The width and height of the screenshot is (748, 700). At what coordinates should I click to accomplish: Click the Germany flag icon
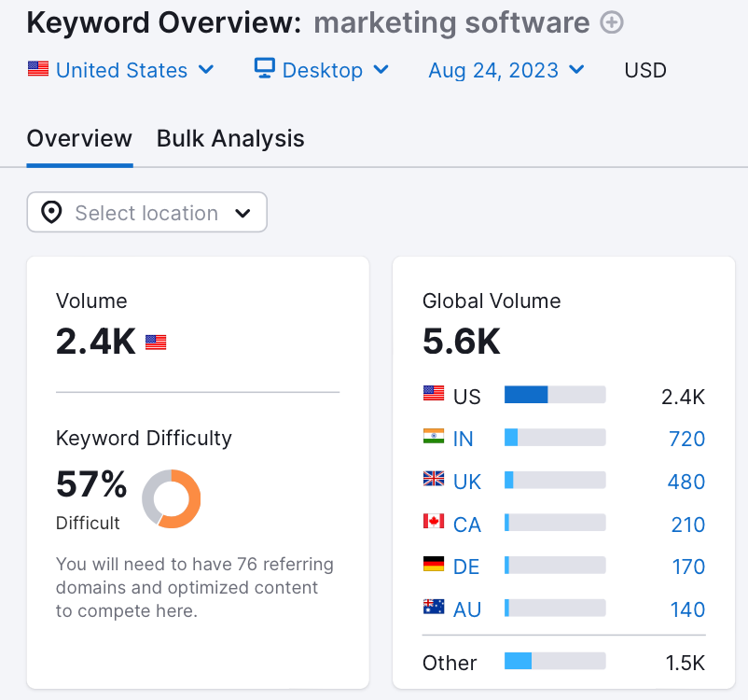(434, 566)
